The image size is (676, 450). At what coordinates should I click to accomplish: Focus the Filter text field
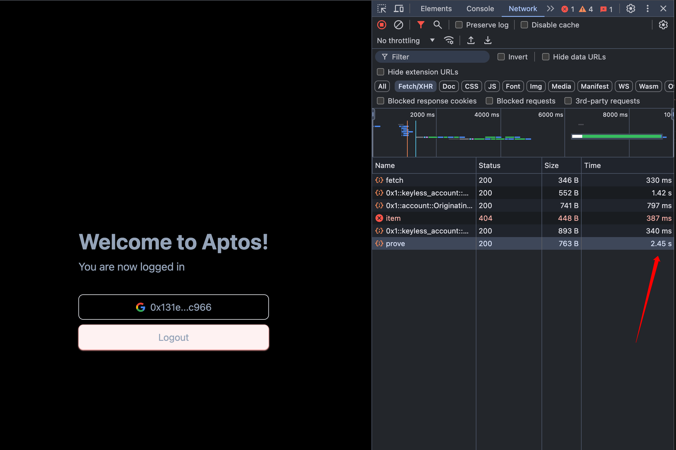click(432, 57)
